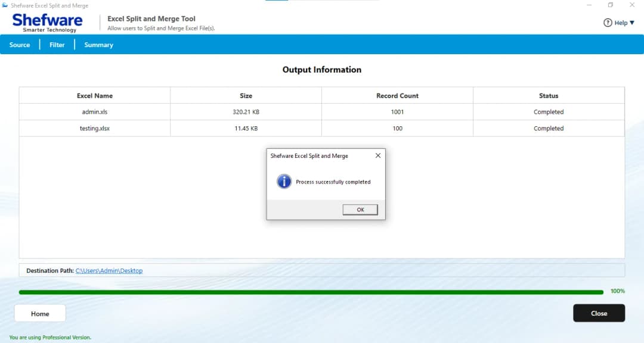
Task: Open the Source tab
Action: 20,45
